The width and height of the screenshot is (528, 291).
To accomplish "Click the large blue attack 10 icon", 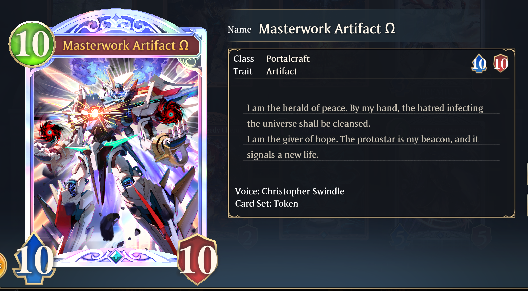I will 34,259.
